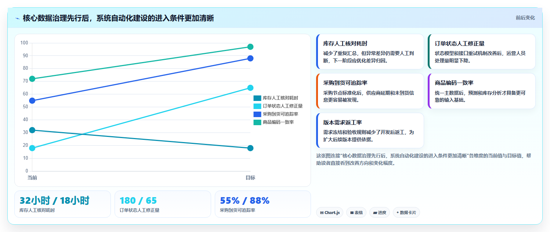
Task: Open the 版本需求返工率 description card
Action: [370, 131]
